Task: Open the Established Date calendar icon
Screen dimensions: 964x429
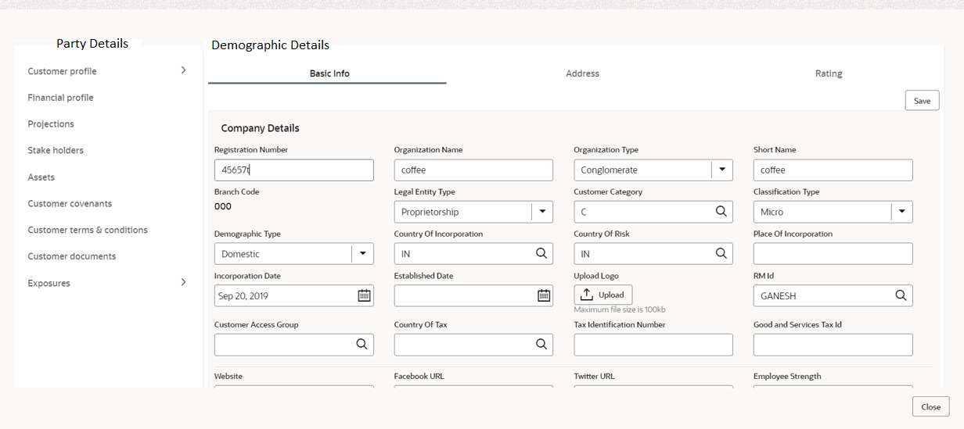Action: point(544,296)
